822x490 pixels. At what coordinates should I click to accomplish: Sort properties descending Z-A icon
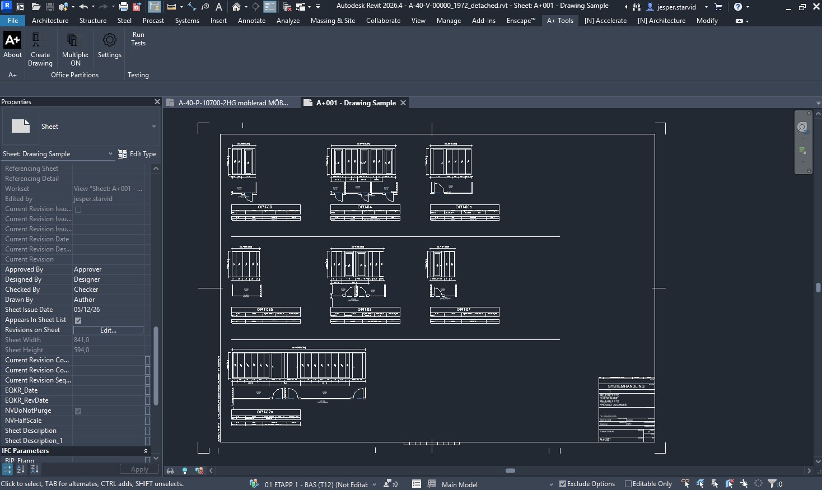(34, 469)
